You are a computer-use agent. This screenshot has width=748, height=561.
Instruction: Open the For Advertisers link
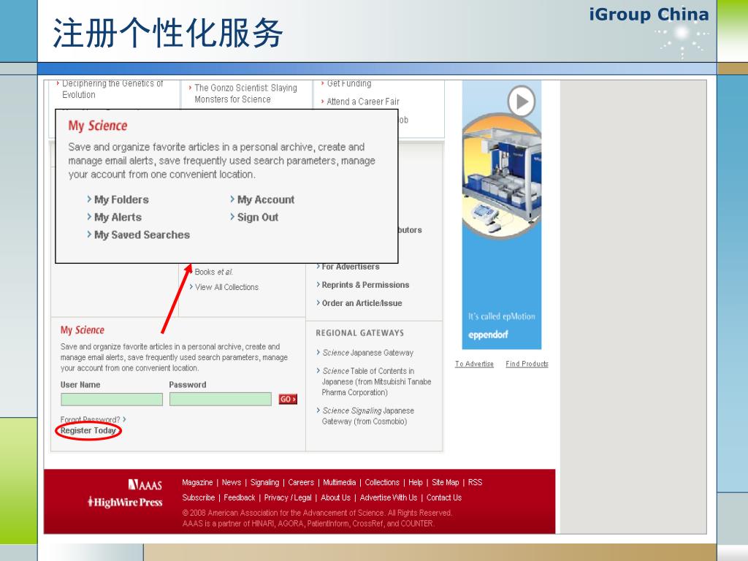click(x=351, y=267)
